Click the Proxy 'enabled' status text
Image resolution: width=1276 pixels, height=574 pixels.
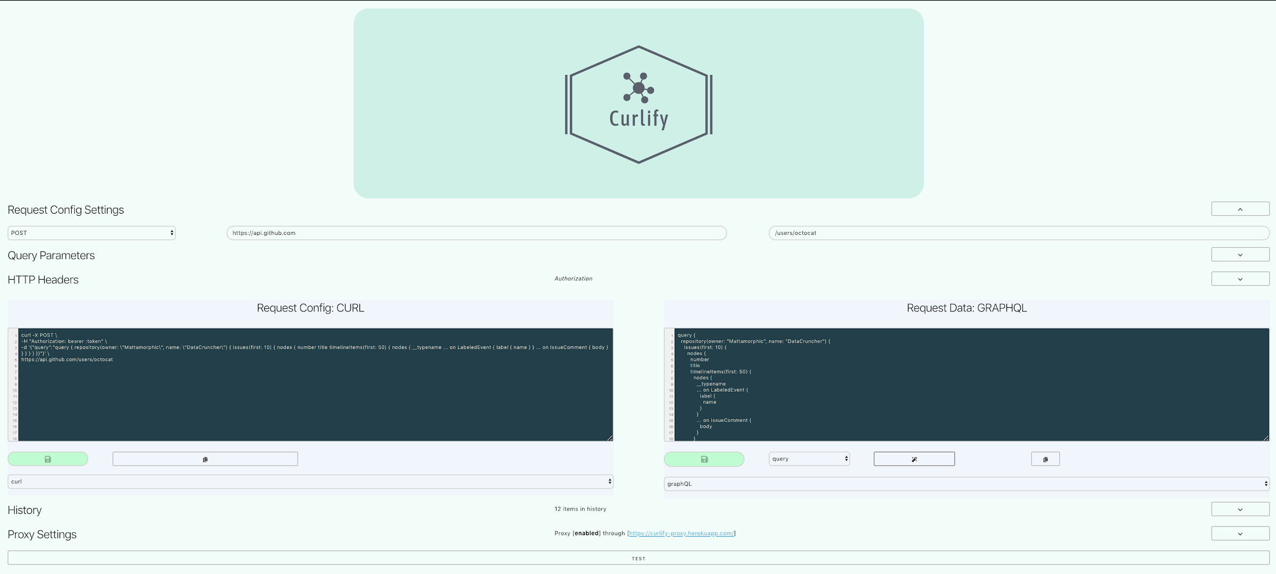point(586,533)
